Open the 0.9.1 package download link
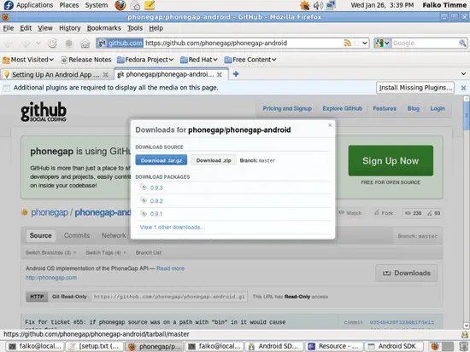The height and width of the screenshot is (352, 470). click(x=156, y=214)
